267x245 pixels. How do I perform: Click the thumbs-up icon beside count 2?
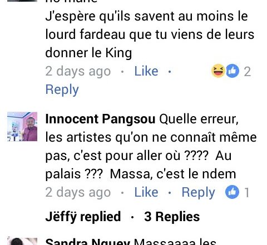[233, 71]
